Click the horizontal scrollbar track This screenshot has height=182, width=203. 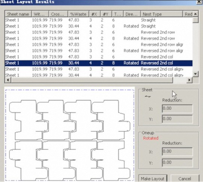[x=92, y=80]
